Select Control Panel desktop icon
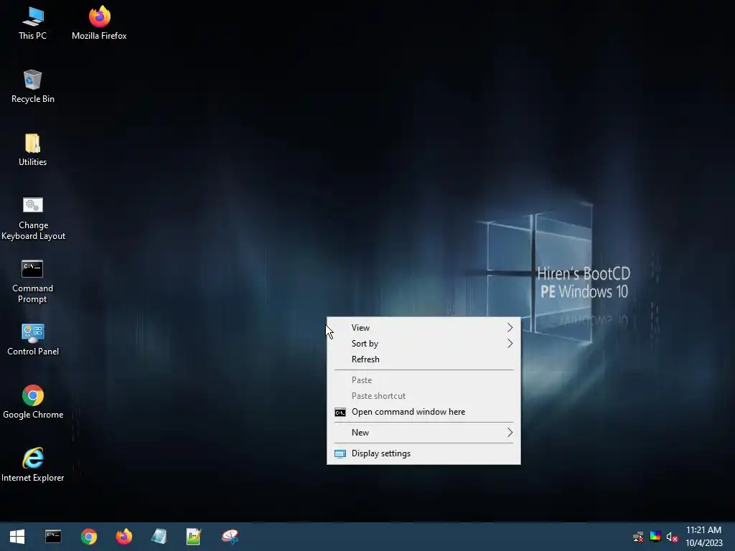Viewport: 735px width, 551px height. click(x=33, y=339)
